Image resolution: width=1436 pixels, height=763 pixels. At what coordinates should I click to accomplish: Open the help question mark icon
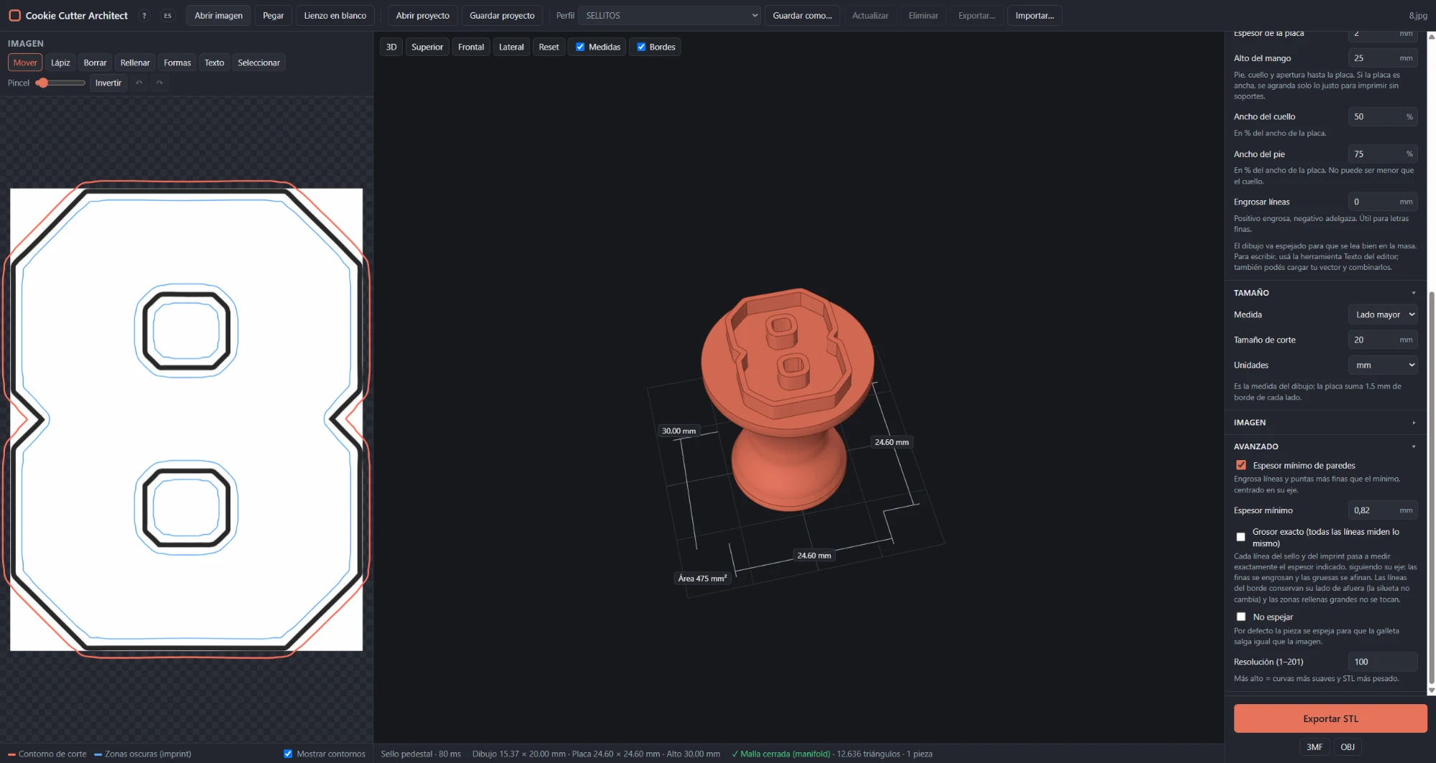click(x=144, y=16)
